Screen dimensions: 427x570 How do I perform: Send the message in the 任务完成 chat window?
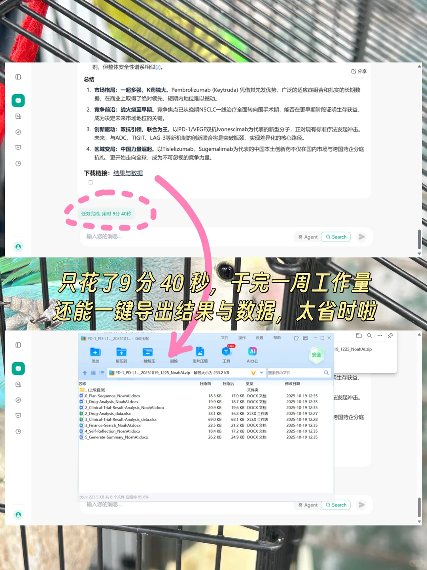[361, 237]
